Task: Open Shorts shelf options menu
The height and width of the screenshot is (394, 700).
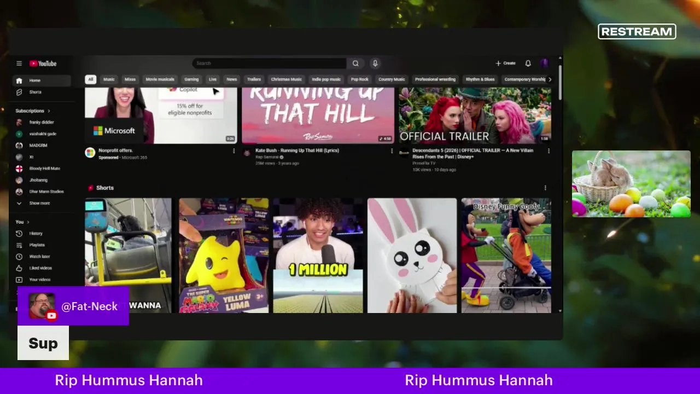Action: [x=545, y=188]
